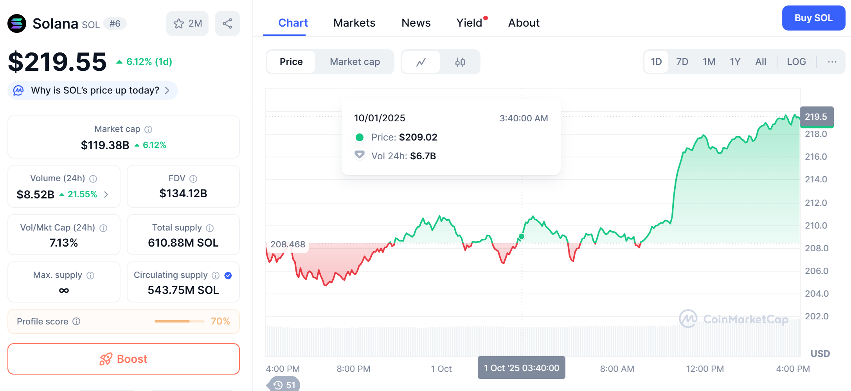Expand Volume (24h) details chevron

[x=106, y=195]
